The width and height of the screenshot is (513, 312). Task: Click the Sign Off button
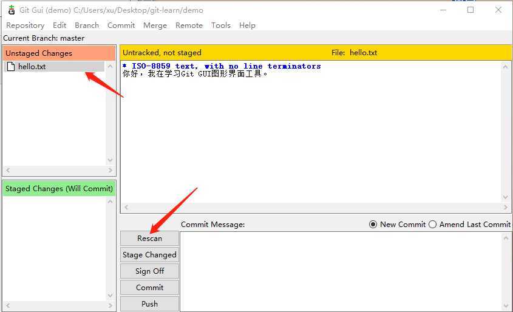coord(149,271)
